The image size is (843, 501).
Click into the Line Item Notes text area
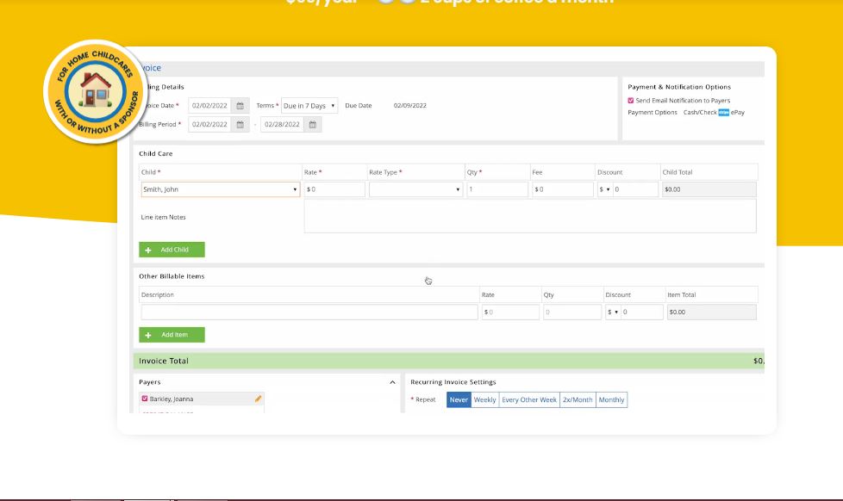(529, 216)
